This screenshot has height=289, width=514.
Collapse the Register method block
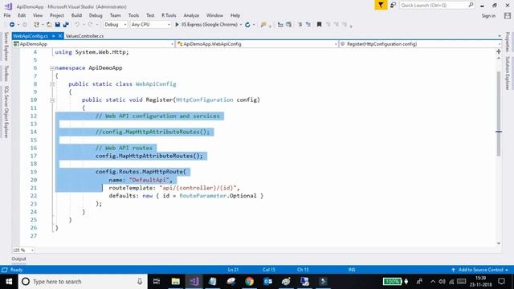(x=52, y=100)
